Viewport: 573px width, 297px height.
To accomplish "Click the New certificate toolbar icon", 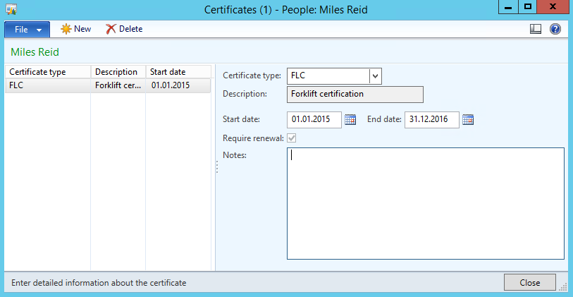I will (x=66, y=29).
